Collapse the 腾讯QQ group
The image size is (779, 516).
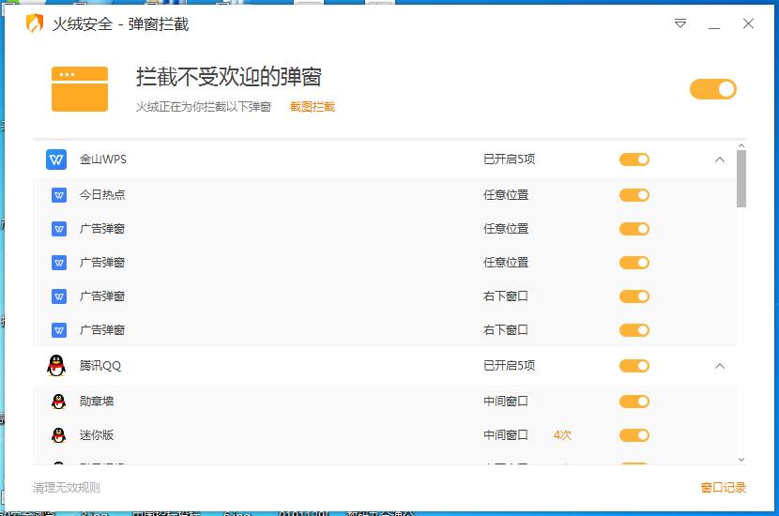[719, 366]
